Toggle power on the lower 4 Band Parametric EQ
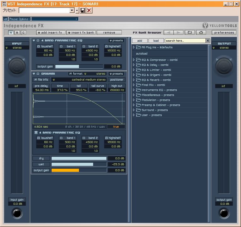Screen dimensions: 241x227 click(36, 133)
